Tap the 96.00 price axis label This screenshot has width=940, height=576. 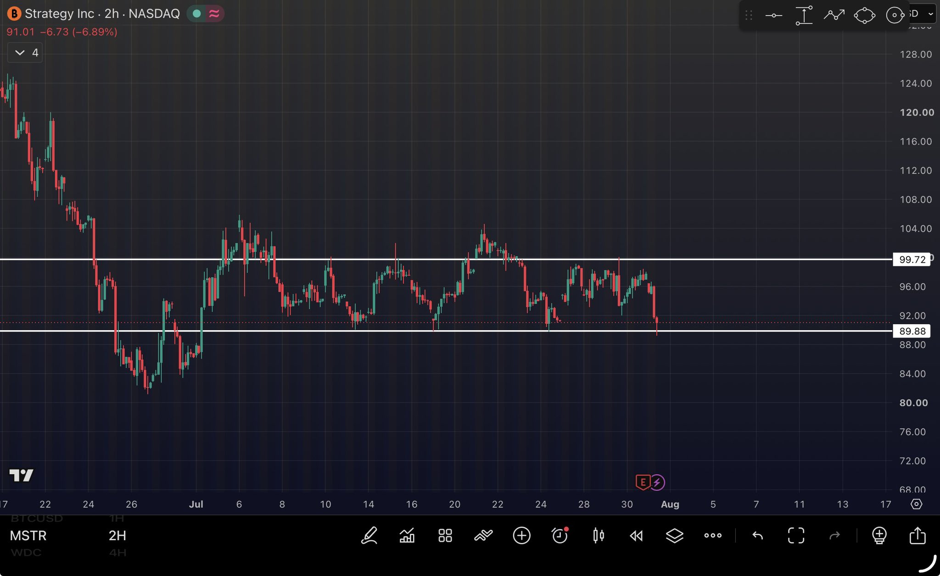coord(912,287)
